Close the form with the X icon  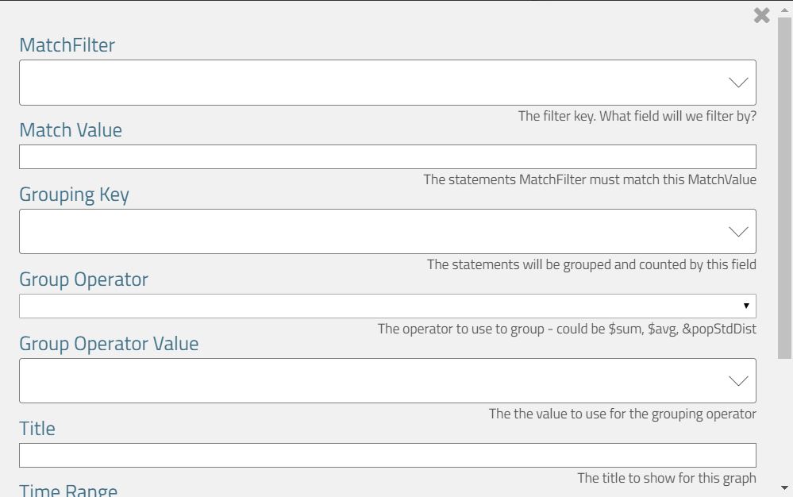761,15
